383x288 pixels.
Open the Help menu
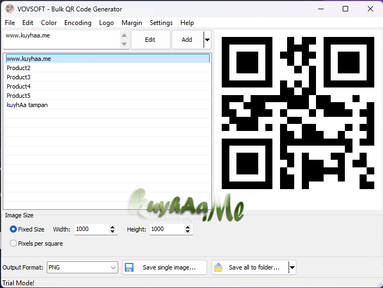point(187,23)
